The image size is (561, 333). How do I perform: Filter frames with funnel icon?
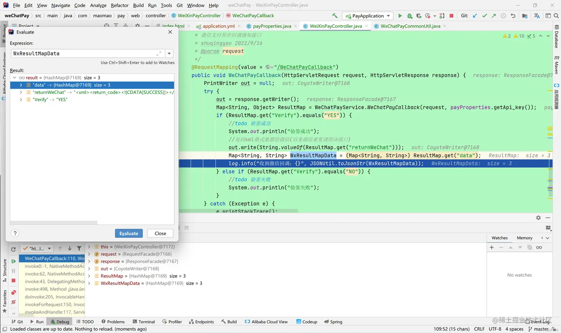tap(79, 248)
